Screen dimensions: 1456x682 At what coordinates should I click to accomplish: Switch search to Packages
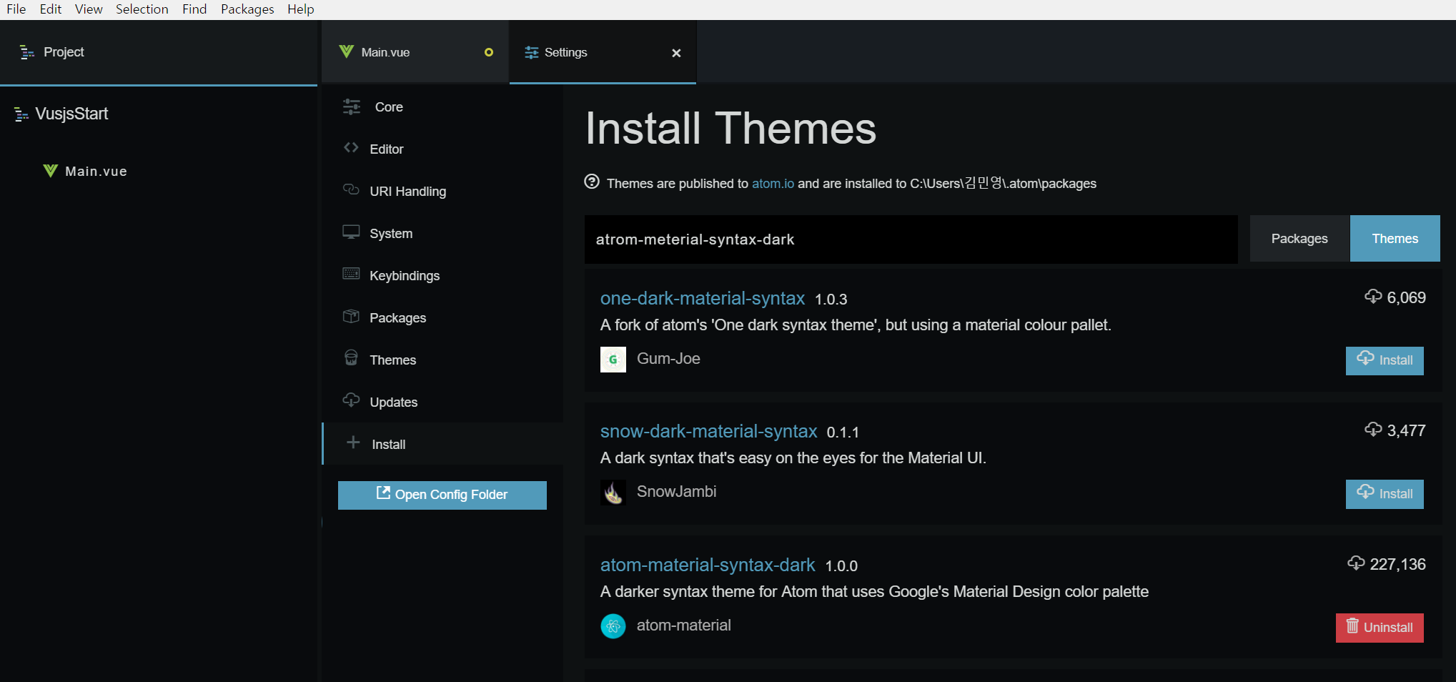(1299, 239)
